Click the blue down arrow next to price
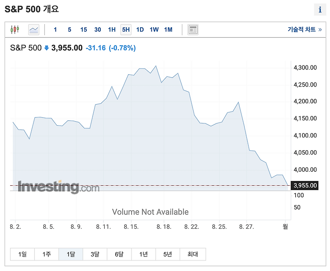The width and height of the screenshot is (330, 271). pyautogui.click(x=47, y=48)
